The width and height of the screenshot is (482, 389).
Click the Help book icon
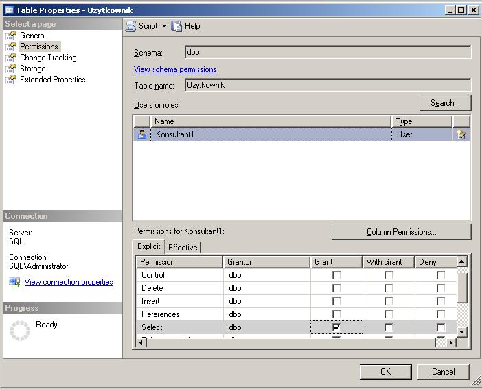tap(176, 26)
